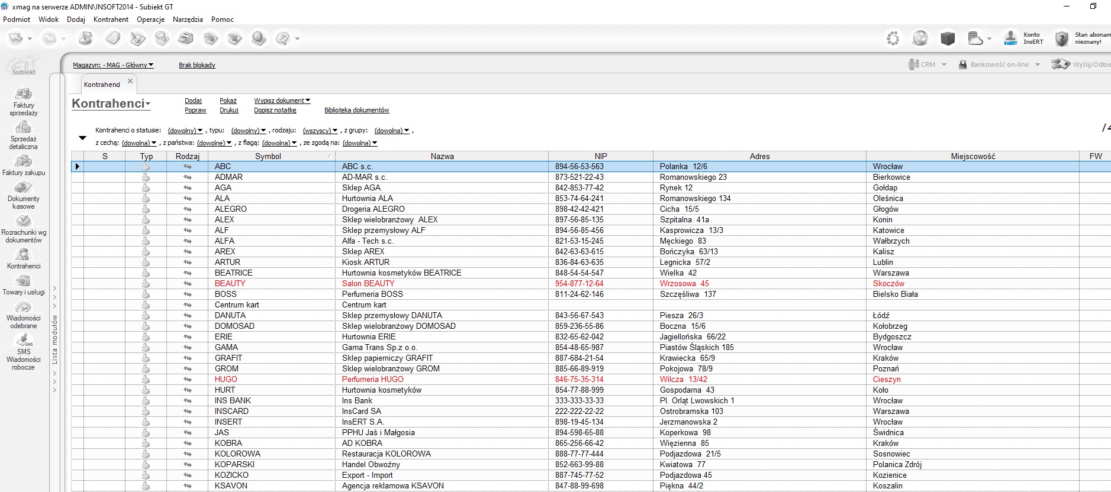Open the Faktury sprzedaży module

pyautogui.click(x=24, y=102)
